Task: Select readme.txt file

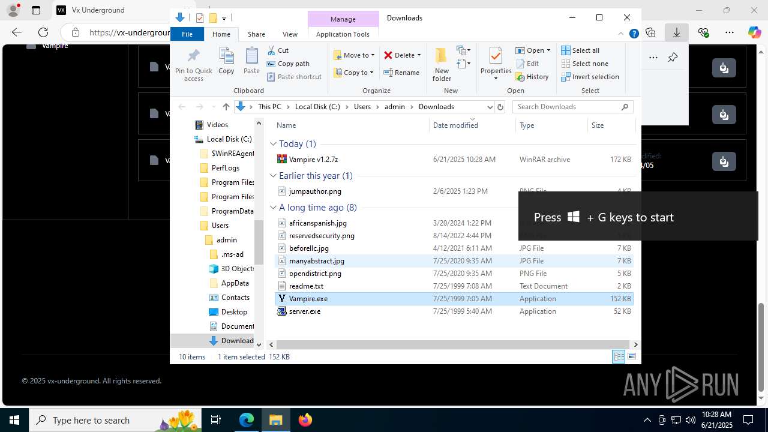Action: [x=454, y=286]
